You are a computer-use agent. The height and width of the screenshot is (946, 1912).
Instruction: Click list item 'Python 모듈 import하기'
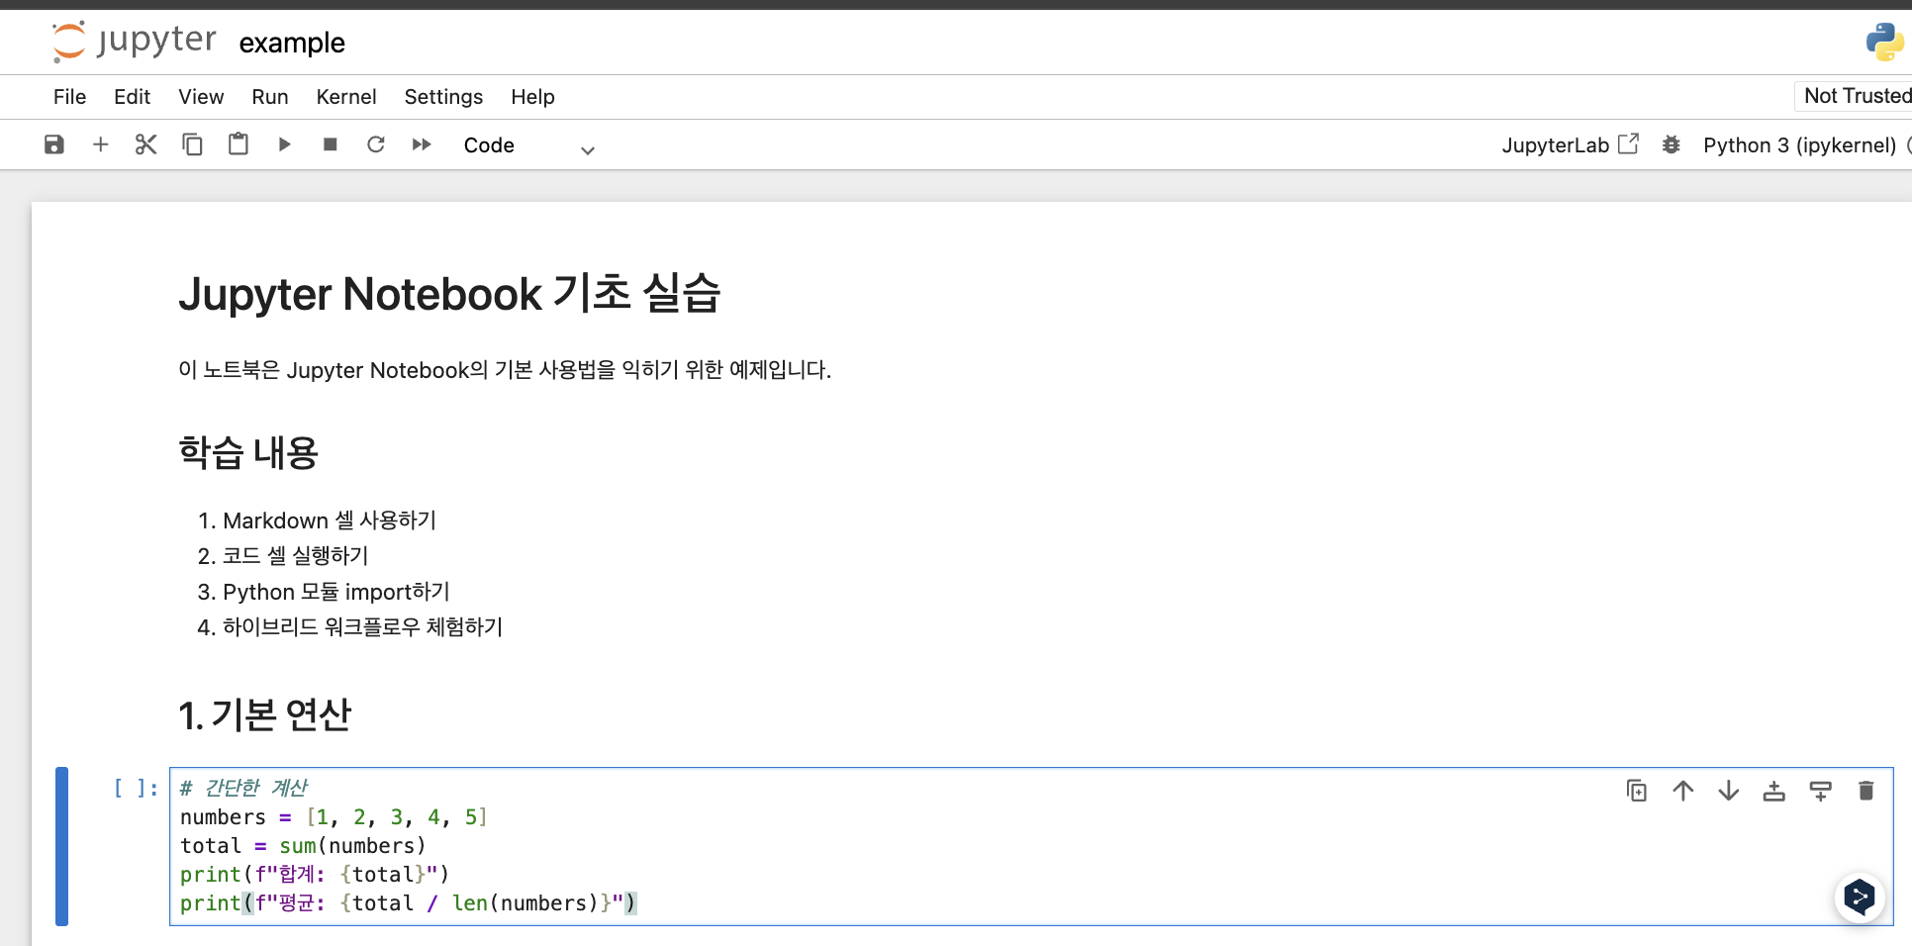336,592
